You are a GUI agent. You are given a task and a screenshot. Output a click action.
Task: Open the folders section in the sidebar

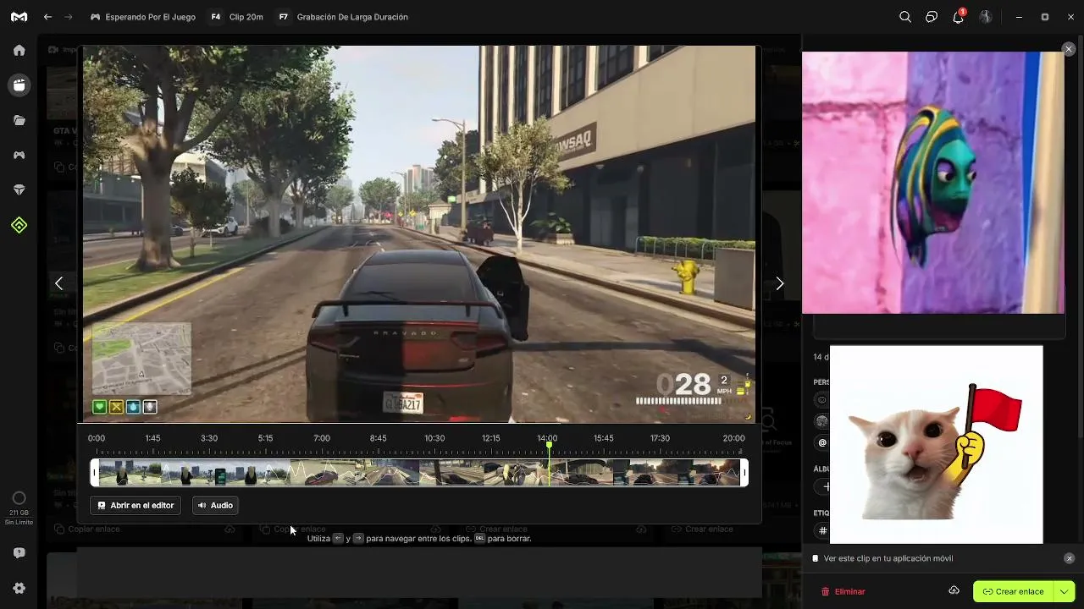click(19, 120)
